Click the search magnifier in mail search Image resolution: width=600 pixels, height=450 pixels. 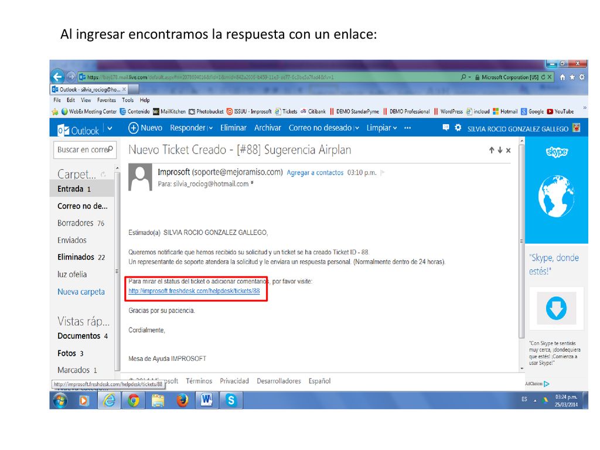tap(111, 149)
